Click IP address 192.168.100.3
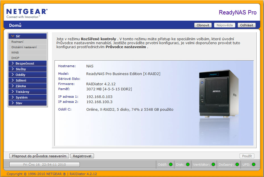Image resolution: width=264 pixels, height=177 pixels. point(99,102)
